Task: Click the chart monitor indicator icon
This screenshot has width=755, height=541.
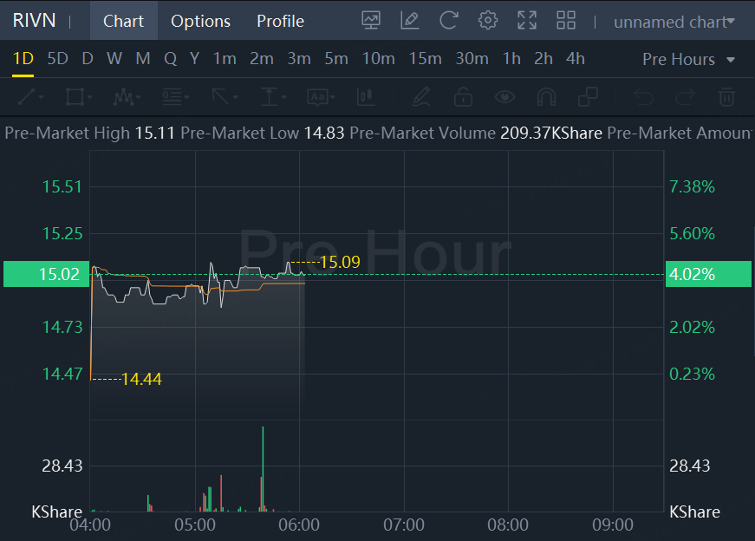Action: click(x=371, y=20)
